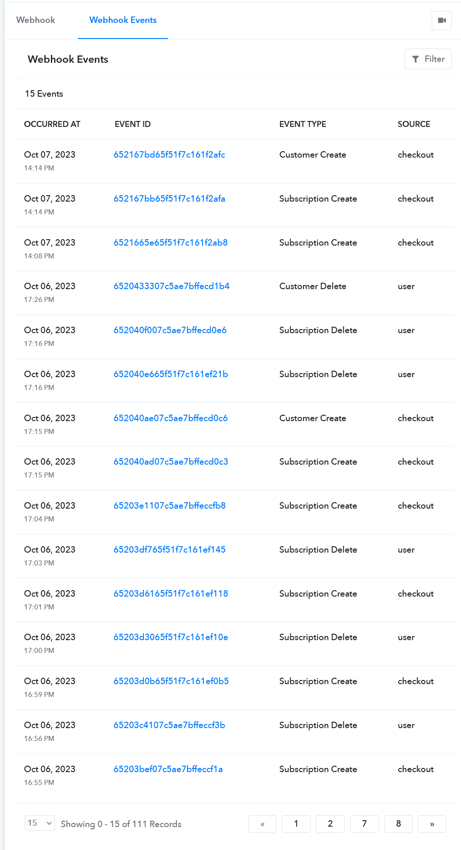
Task: Go to previous pages with « arrow
Action: (262, 824)
